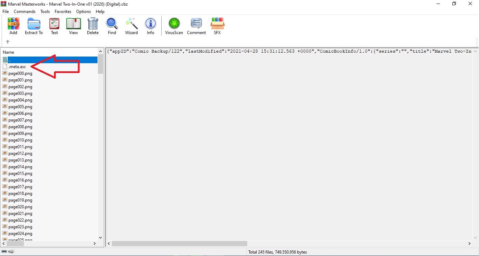Open the archive Comment tool
479x256 pixels.
196,26
